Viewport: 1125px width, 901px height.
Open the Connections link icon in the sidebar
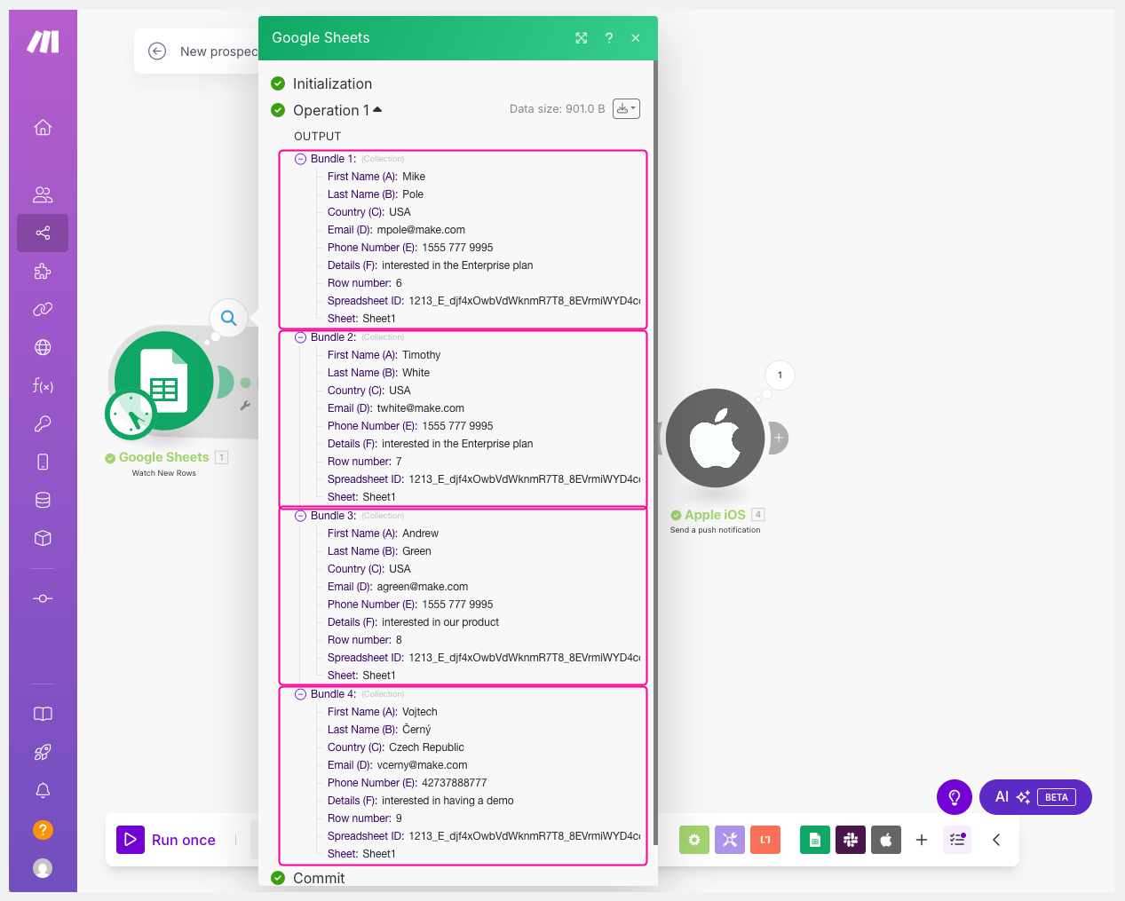tap(43, 310)
